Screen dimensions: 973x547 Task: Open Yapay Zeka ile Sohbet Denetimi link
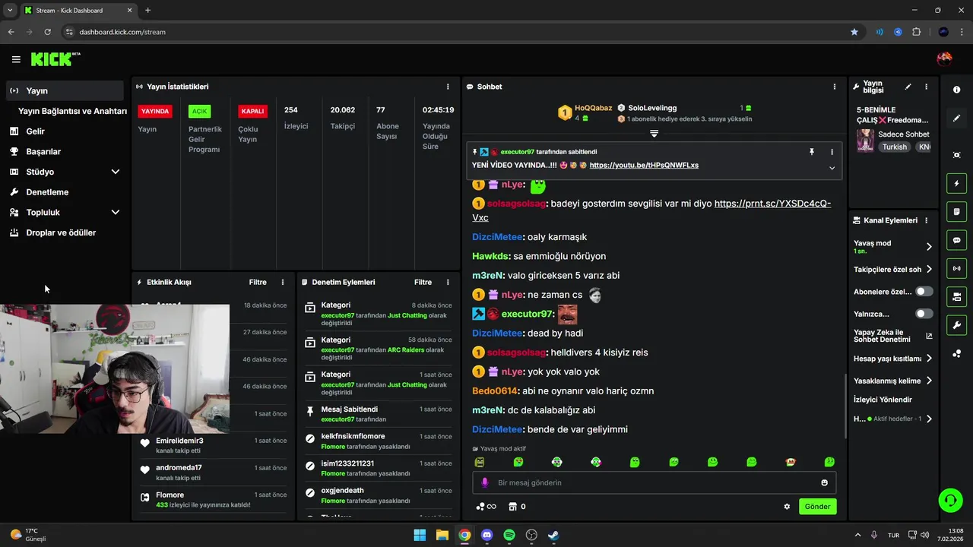coord(893,336)
